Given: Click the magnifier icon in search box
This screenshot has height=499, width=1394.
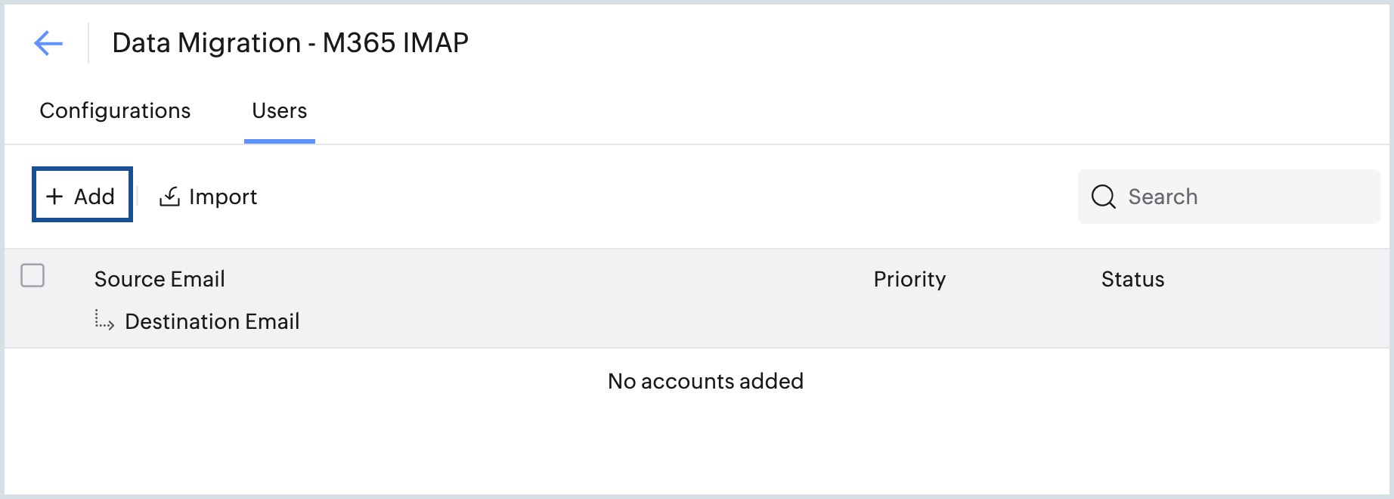Looking at the screenshot, I should tap(1103, 197).
